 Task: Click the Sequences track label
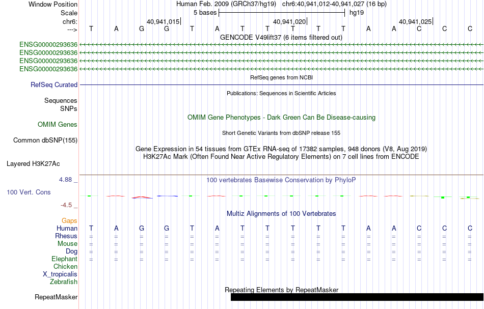pos(61,100)
